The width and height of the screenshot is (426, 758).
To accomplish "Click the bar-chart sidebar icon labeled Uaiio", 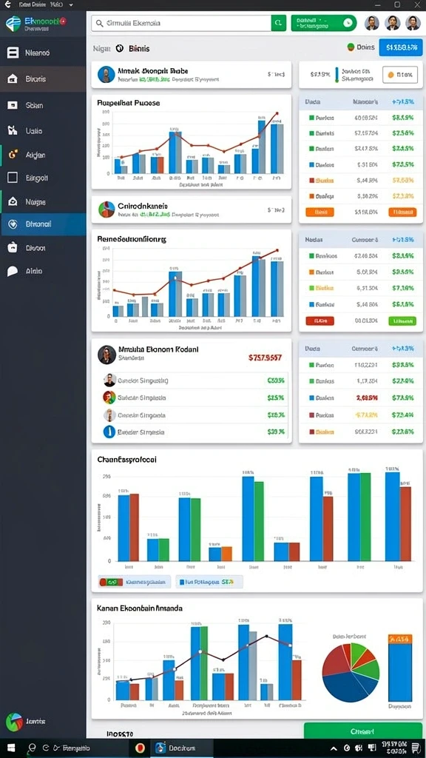I will click(13, 130).
